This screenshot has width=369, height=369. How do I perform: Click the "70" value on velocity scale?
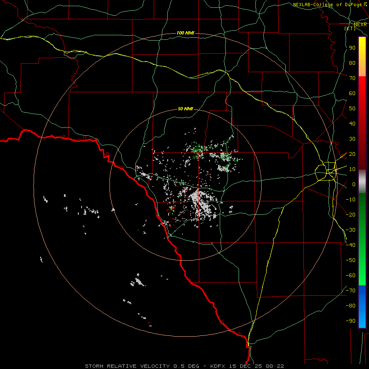(x=352, y=78)
